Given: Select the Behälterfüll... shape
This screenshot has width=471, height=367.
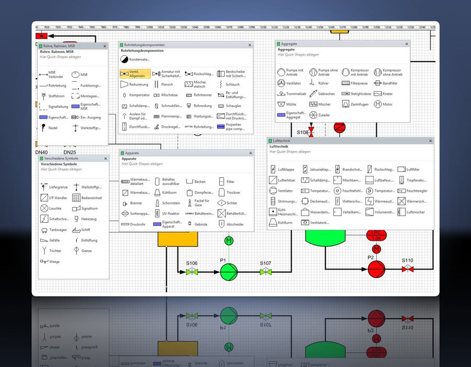Looking at the screenshot, I should (x=232, y=213).
